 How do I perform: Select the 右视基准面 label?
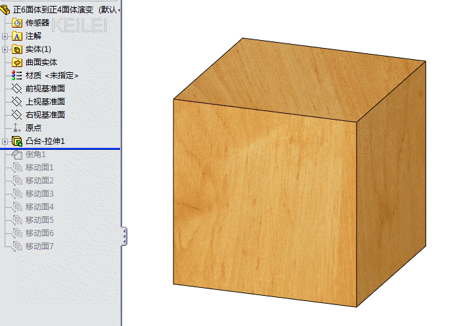[x=45, y=114]
